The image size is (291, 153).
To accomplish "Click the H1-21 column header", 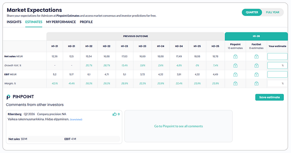I will 54,46.
